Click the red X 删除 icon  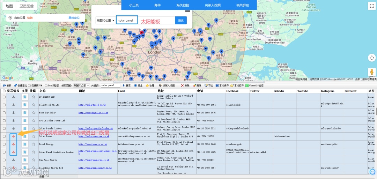(x=182, y=85)
